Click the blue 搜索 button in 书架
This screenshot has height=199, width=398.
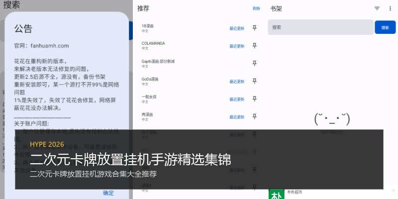pyautogui.click(x=385, y=27)
